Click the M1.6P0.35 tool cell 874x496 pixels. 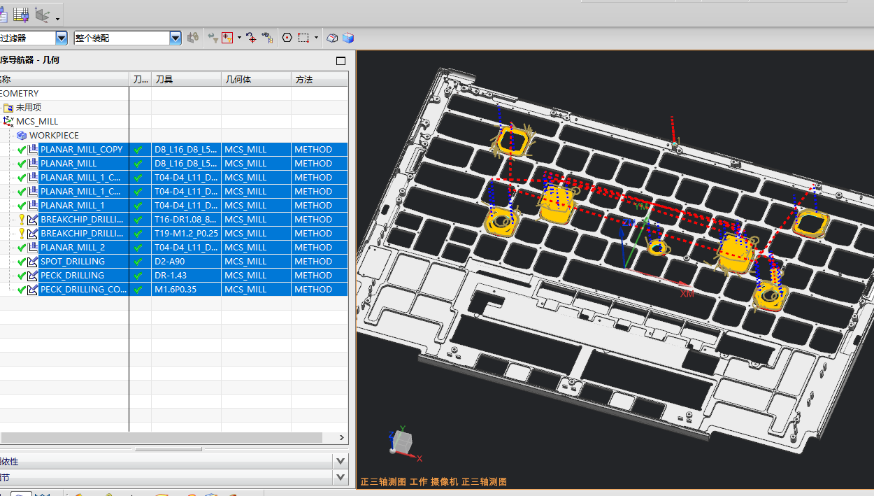click(x=187, y=290)
